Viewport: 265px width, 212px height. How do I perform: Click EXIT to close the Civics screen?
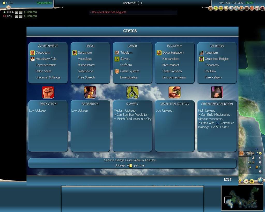[228, 180]
